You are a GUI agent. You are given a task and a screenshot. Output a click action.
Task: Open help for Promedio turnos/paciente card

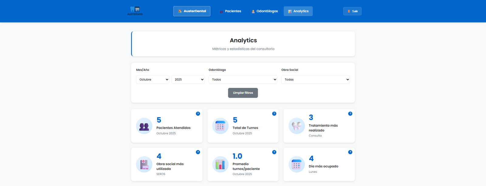pos(274,152)
